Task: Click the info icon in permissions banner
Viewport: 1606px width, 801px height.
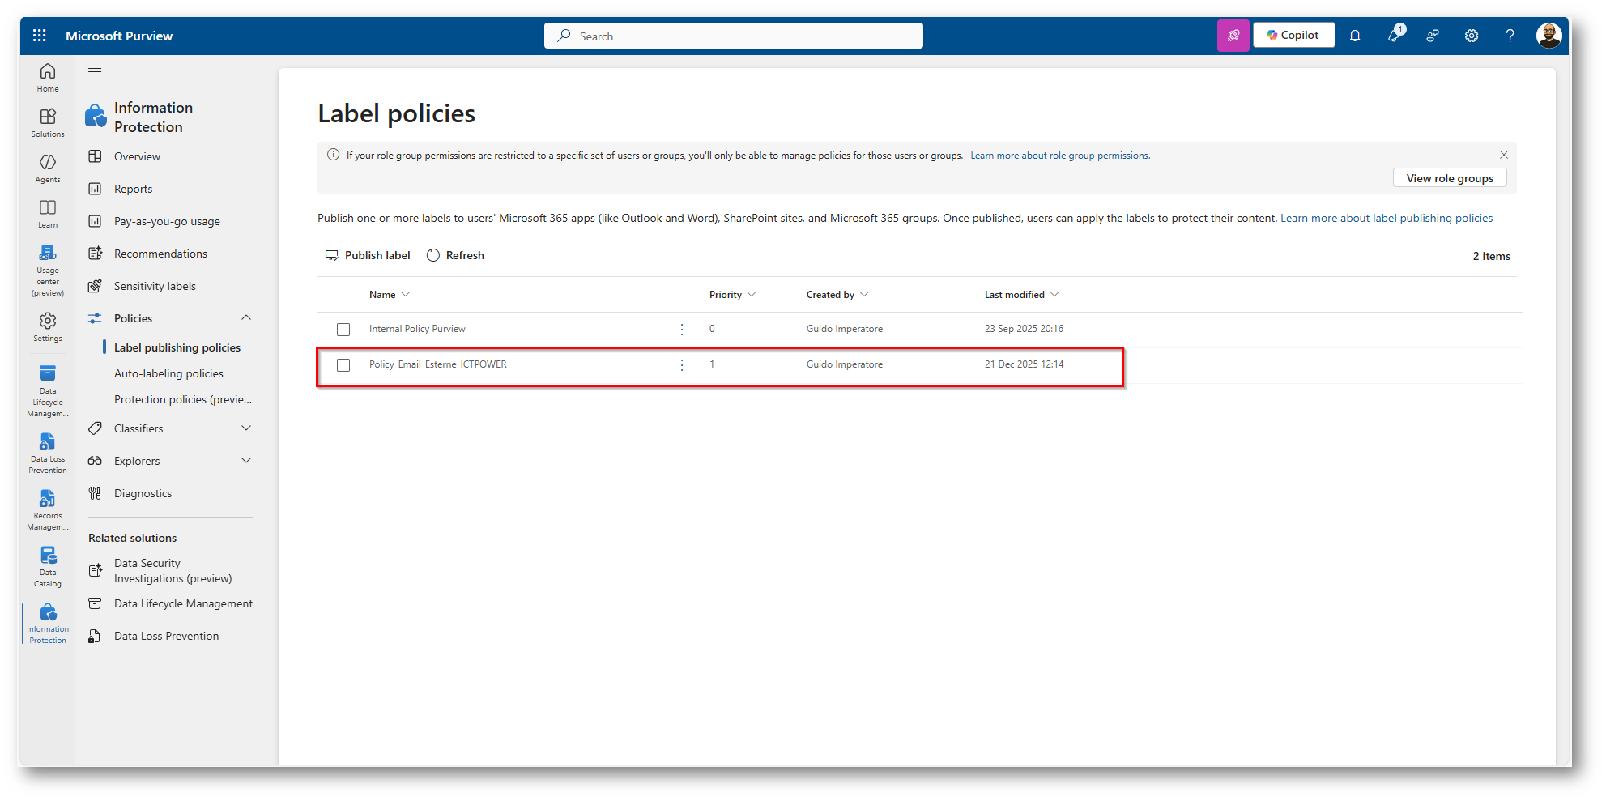Action: pyautogui.click(x=333, y=155)
